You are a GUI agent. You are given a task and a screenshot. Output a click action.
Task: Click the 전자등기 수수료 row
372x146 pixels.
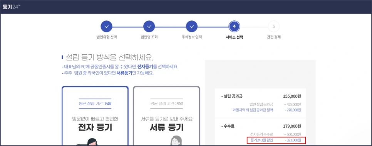[276, 134]
